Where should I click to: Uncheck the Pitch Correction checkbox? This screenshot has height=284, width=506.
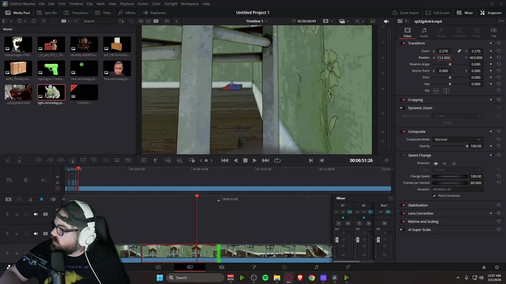coord(434,196)
